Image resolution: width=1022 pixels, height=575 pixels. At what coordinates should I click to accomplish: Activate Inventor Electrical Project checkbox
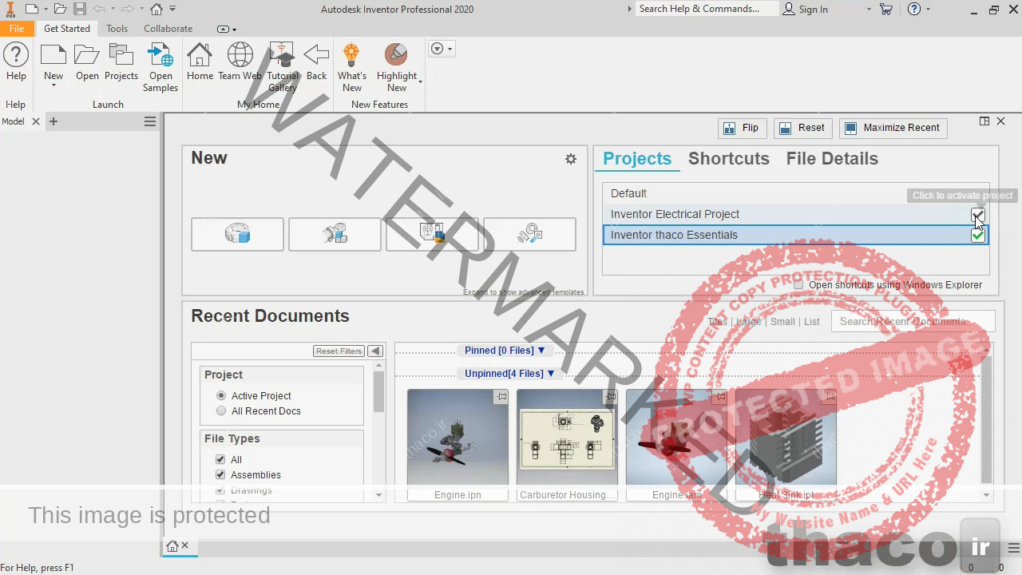[x=977, y=214]
